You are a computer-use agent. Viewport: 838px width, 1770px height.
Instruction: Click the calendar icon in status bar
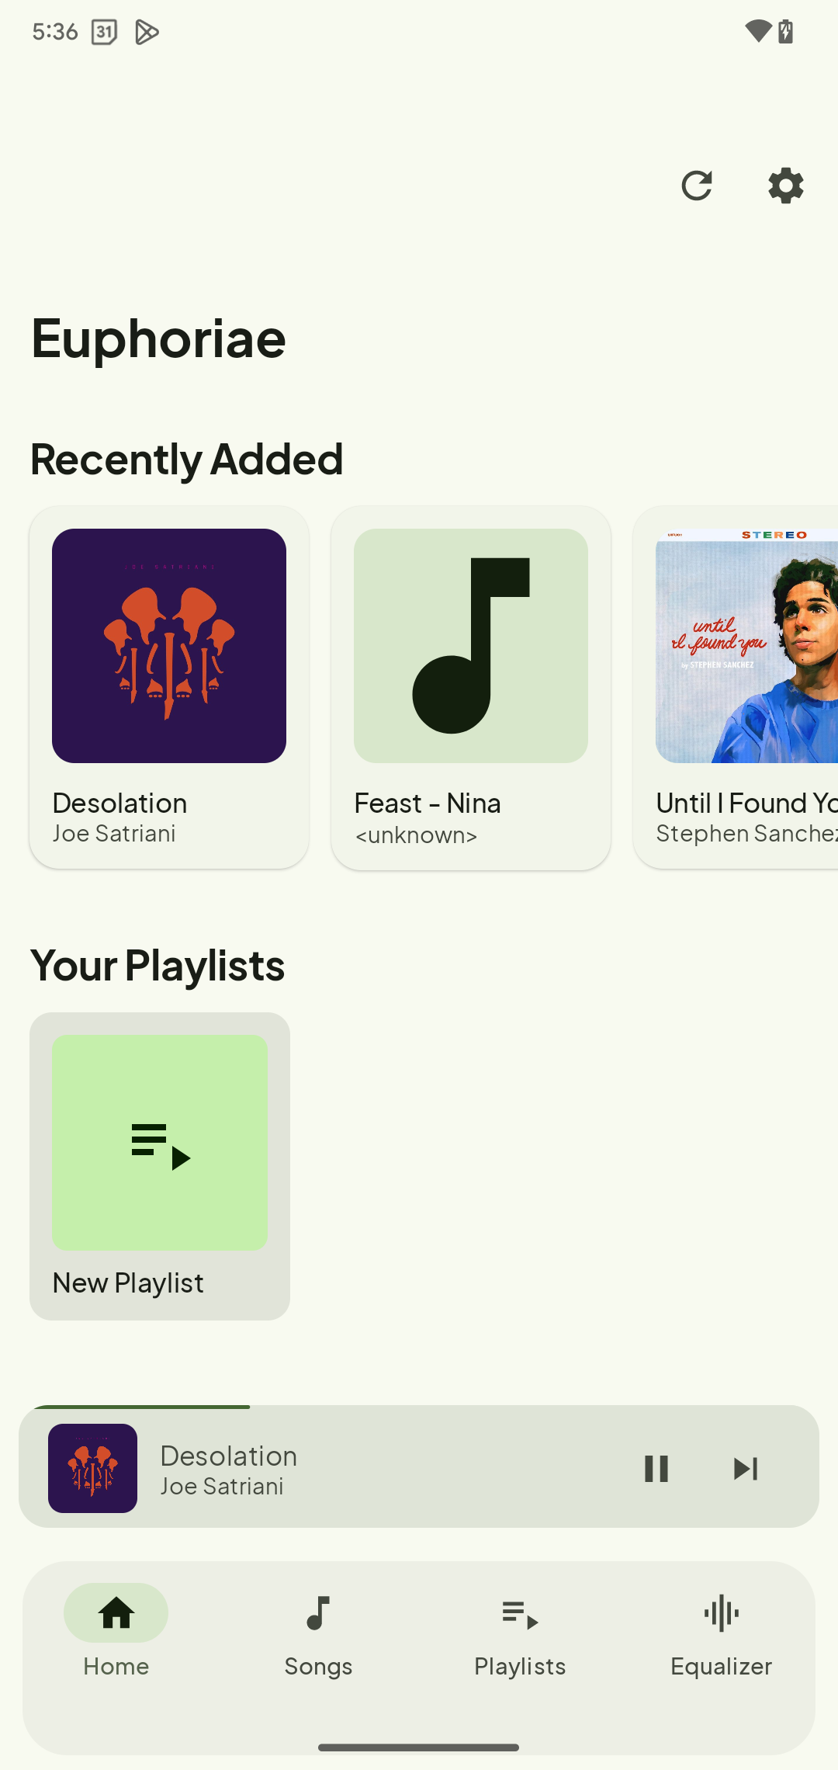point(104,32)
